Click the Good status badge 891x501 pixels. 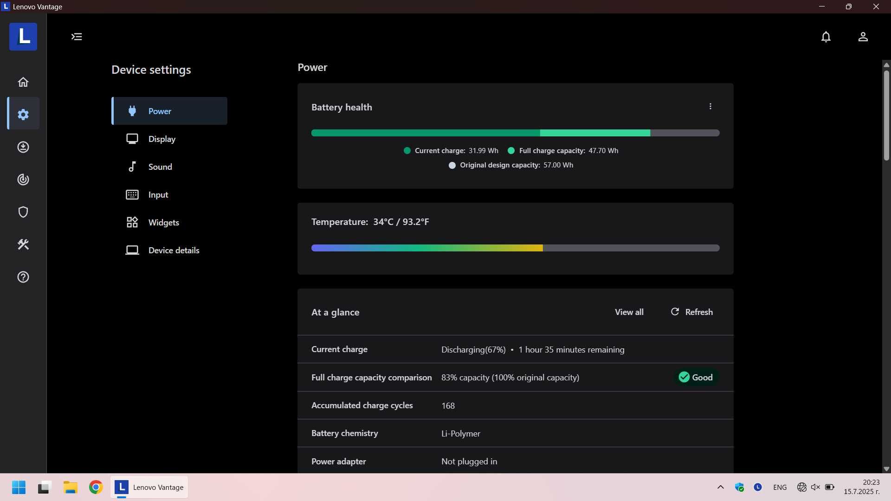[x=696, y=377]
